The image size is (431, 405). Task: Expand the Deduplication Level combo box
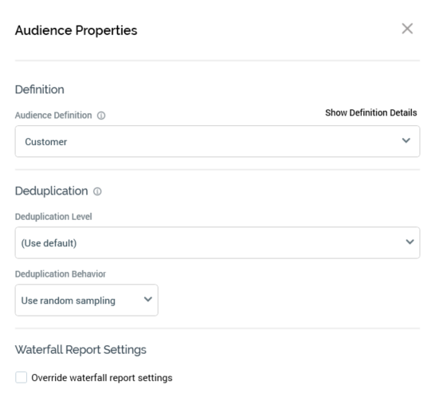coord(217,242)
